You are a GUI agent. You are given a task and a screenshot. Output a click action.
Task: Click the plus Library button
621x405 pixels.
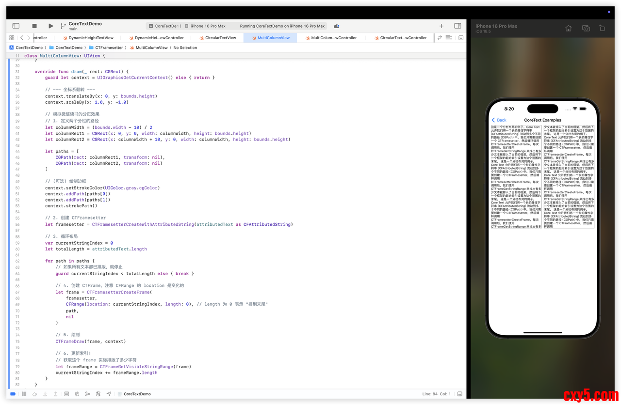pos(441,26)
